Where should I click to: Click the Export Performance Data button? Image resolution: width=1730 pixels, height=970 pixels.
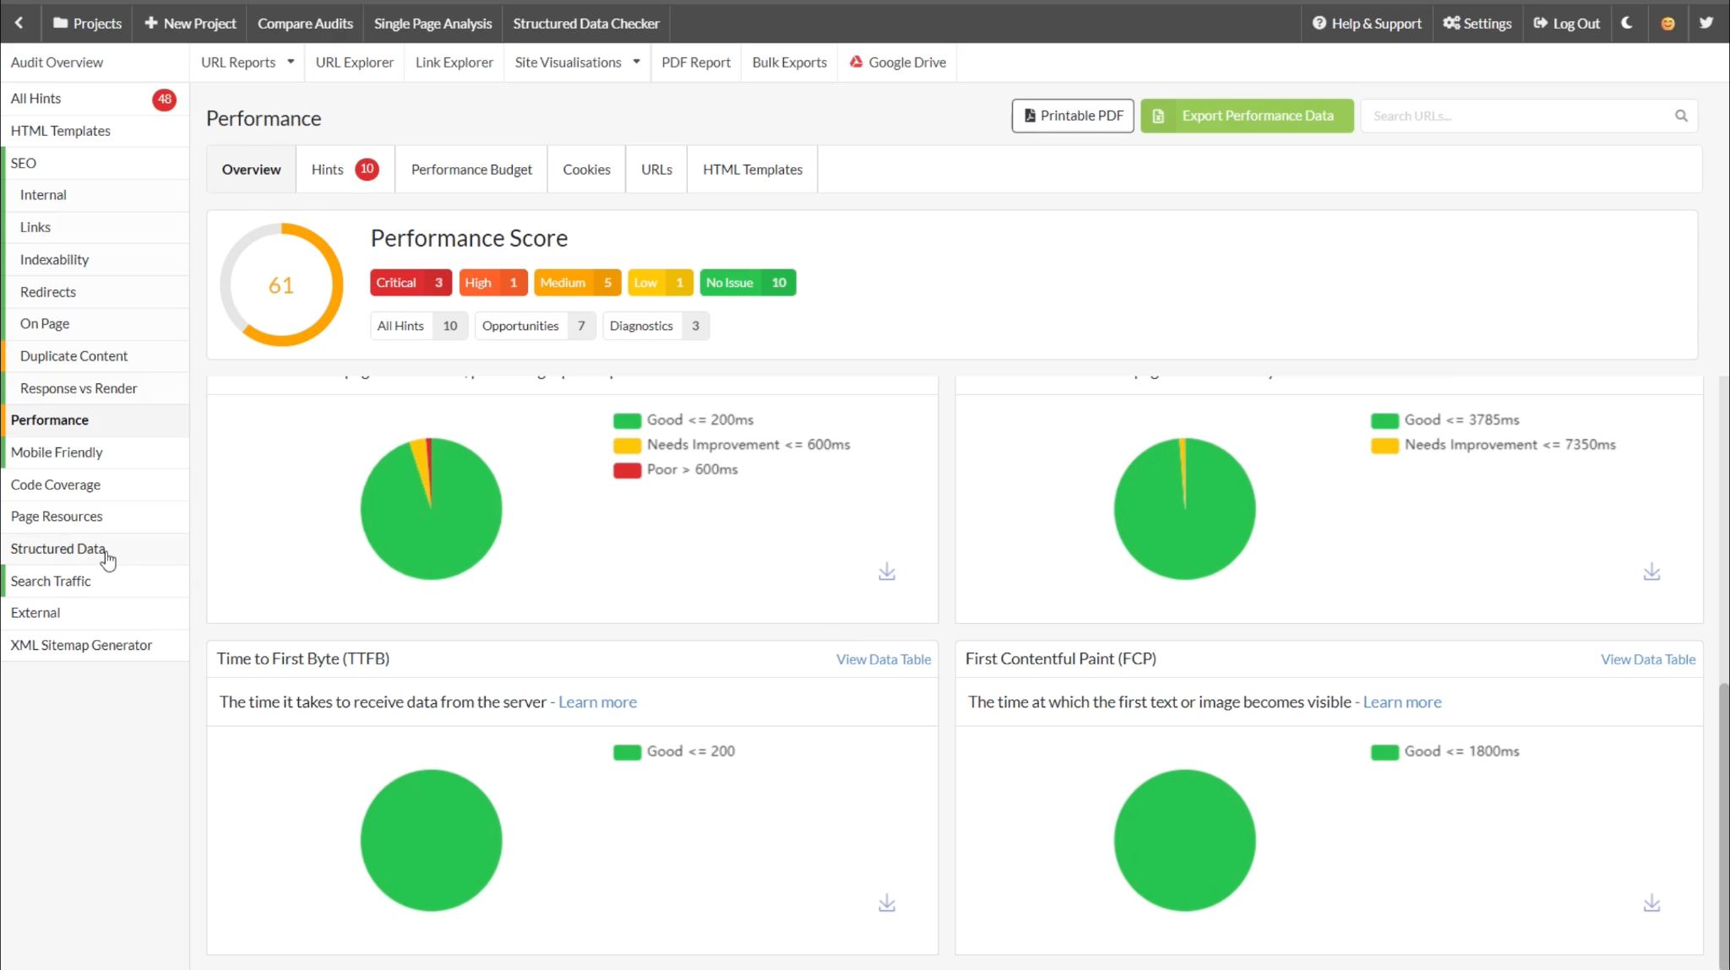tap(1247, 116)
